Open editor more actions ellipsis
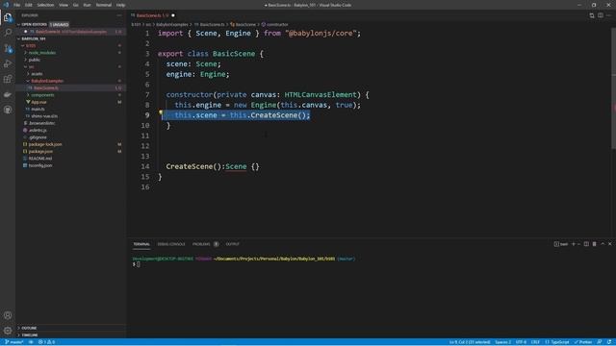Image resolution: width=616 pixels, height=346 pixels. [608, 15]
